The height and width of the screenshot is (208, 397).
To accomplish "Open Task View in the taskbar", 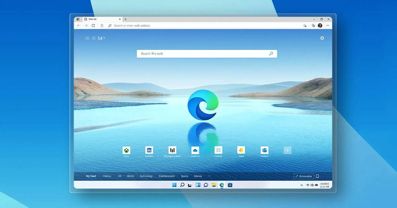I will tap(190, 185).
